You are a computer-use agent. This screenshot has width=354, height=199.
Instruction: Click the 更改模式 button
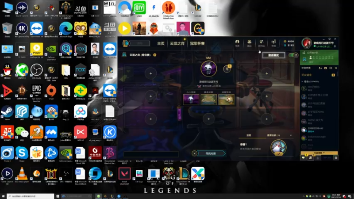coord(273,55)
